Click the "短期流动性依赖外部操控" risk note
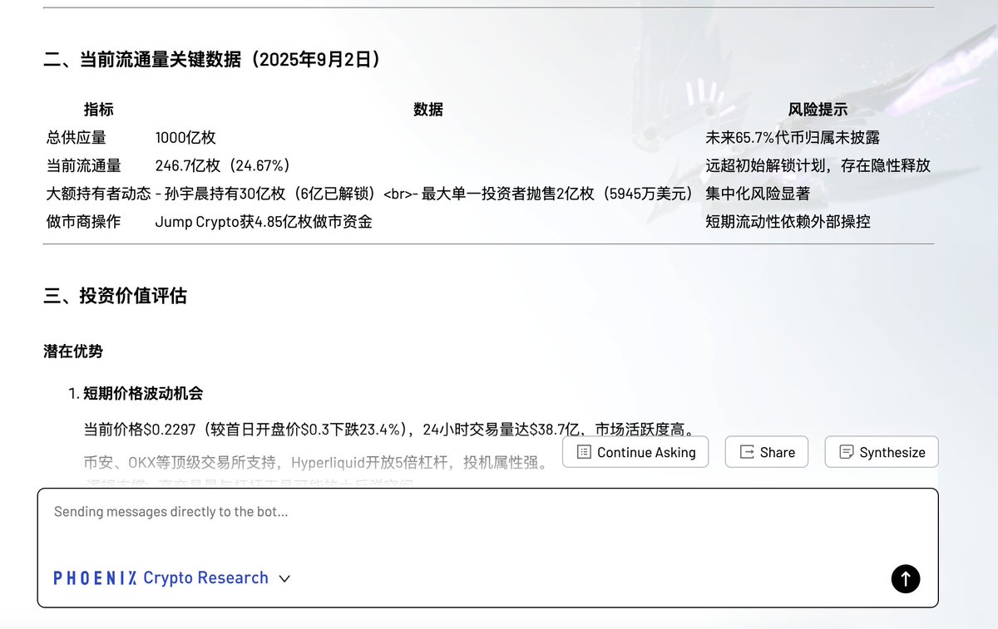998x629 pixels. (x=788, y=222)
